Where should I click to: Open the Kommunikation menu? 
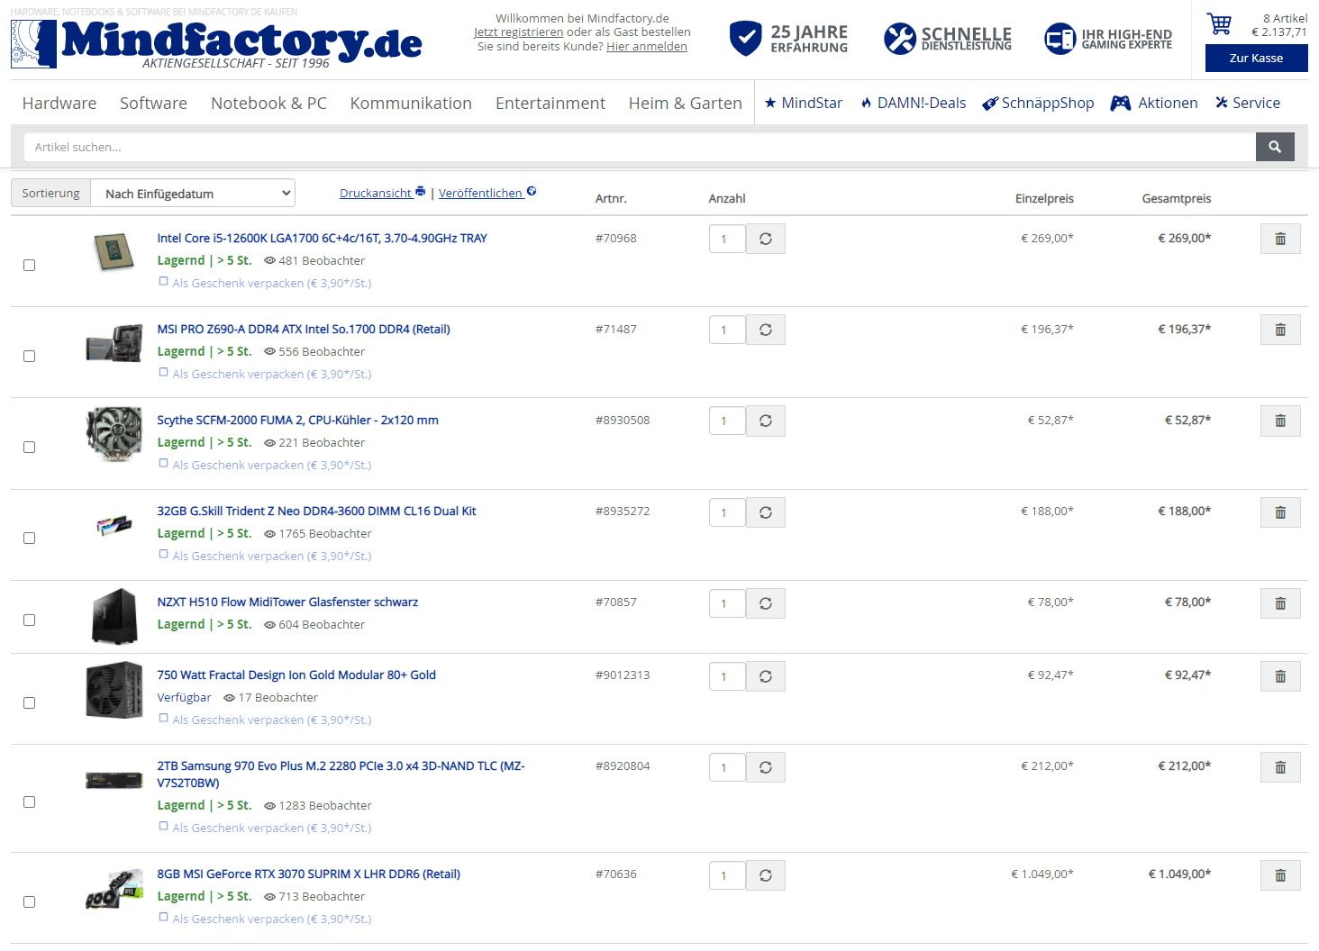tap(411, 103)
